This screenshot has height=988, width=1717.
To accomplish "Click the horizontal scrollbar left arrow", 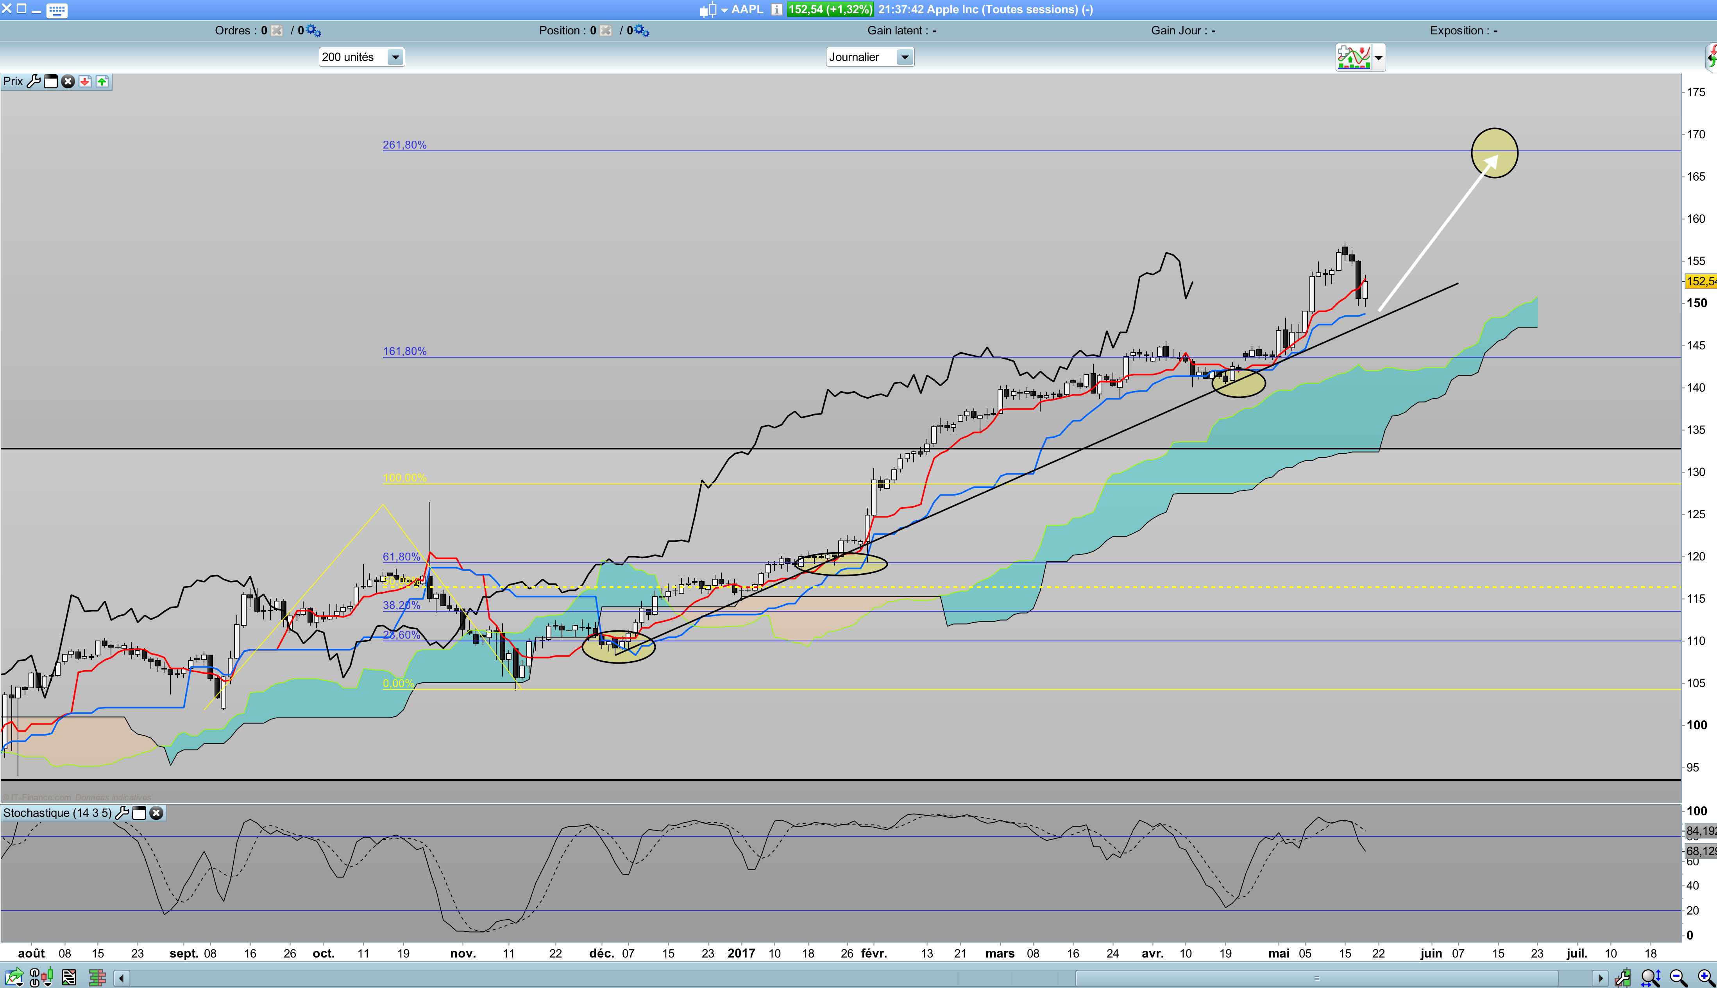I will coord(122,978).
